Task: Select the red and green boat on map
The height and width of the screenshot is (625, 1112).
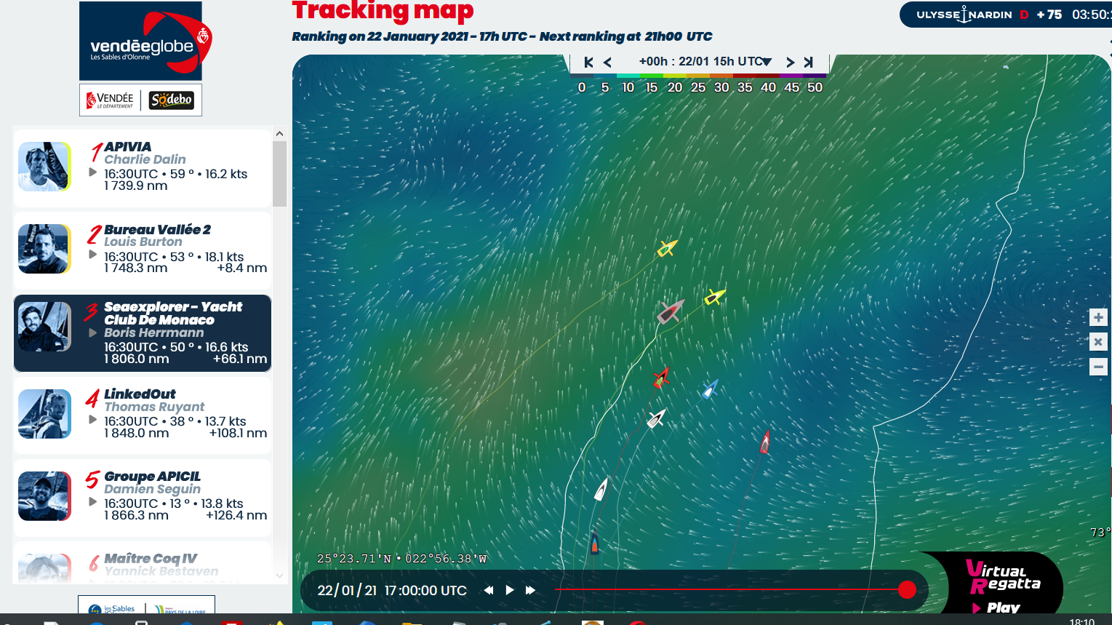Action: point(661,378)
